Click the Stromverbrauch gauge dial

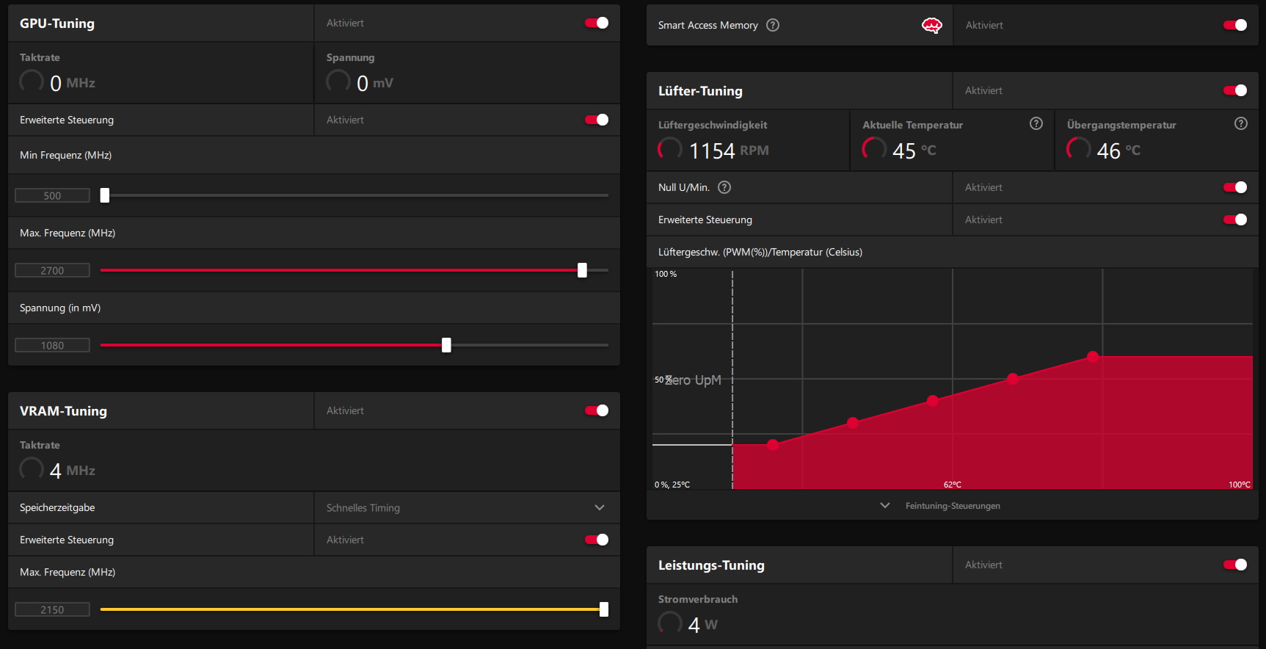pyautogui.click(x=670, y=623)
